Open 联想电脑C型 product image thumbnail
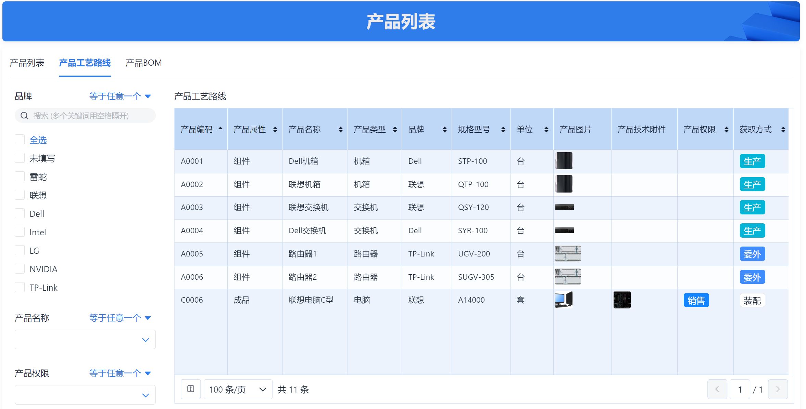 pos(564,300)
